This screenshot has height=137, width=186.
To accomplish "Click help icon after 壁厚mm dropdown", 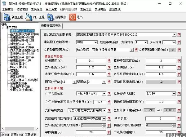I will (x=109, y=82).
